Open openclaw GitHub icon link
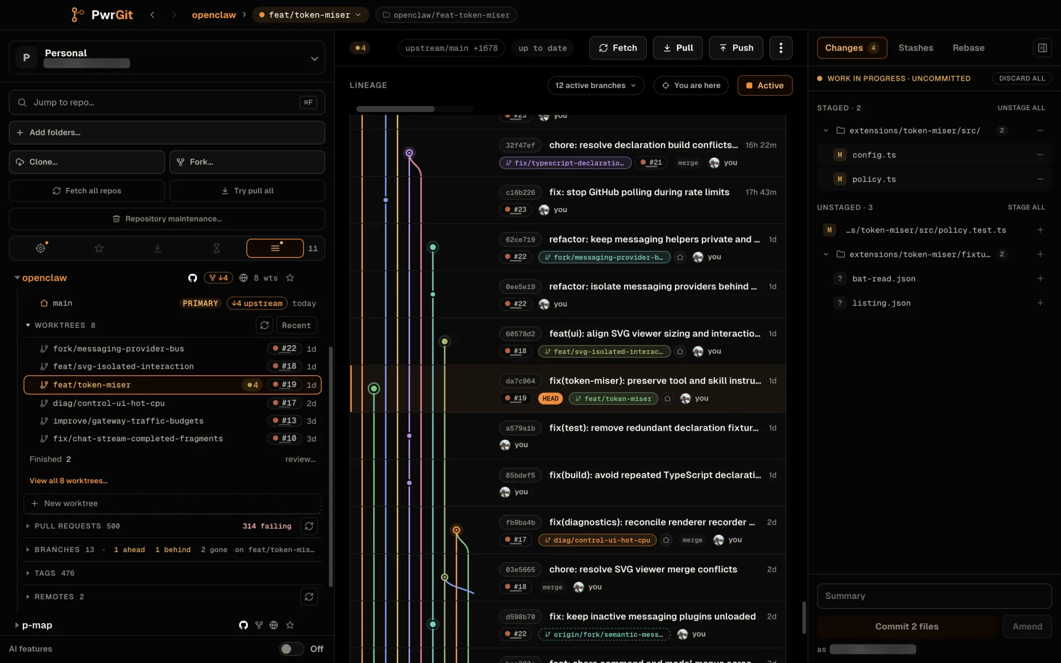 193,278
